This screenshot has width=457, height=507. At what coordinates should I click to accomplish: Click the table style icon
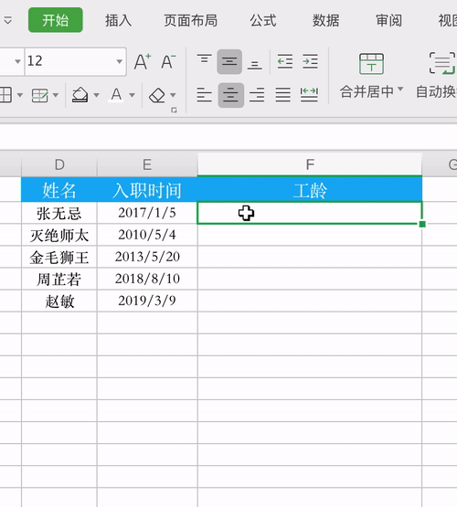(x=40, y=95)
